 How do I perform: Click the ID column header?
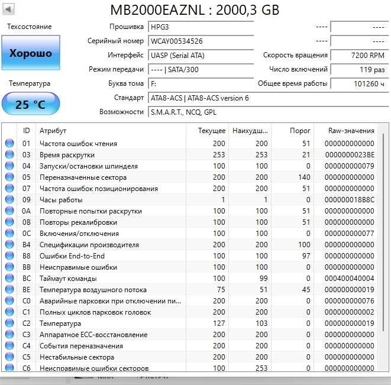27,131
